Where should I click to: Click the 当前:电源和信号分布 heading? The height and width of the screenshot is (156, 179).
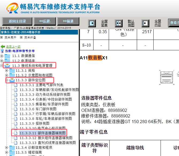click(x=20, y=51)
